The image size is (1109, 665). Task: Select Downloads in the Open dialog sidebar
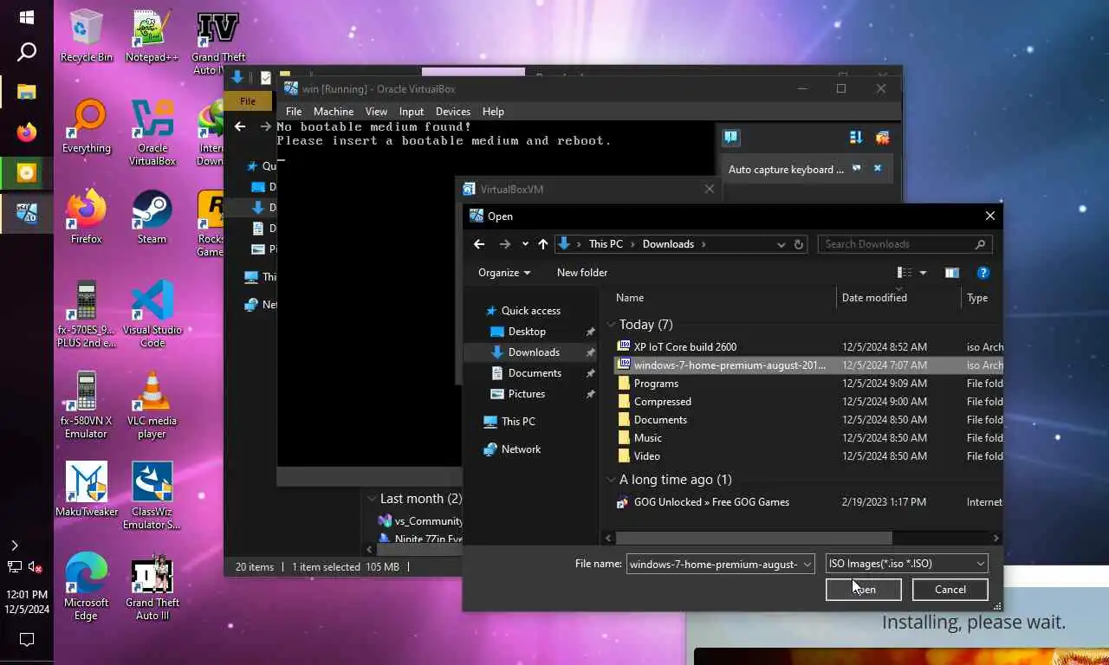pyautogui.click(x=534, y=352)
